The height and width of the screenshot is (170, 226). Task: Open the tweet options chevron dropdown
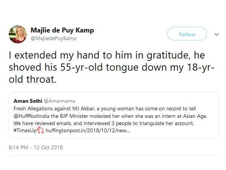click(217, 34)
